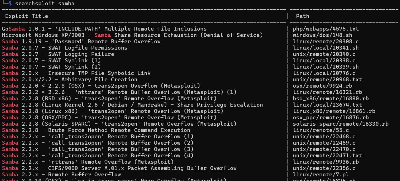Select the windows/dos/148.sh path

(322, 35)
